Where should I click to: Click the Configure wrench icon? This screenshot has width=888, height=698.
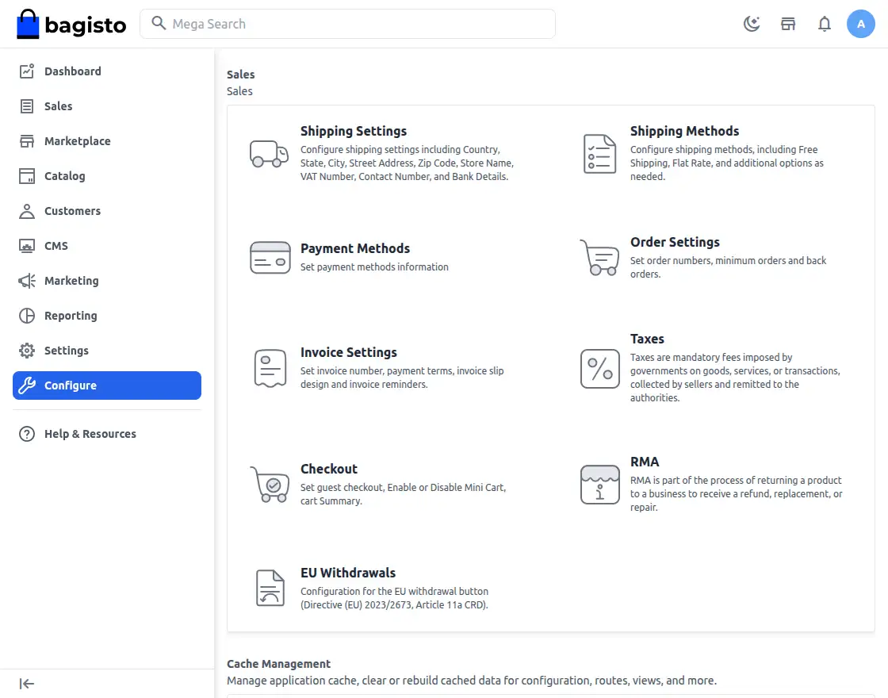[x=27, y=385]
